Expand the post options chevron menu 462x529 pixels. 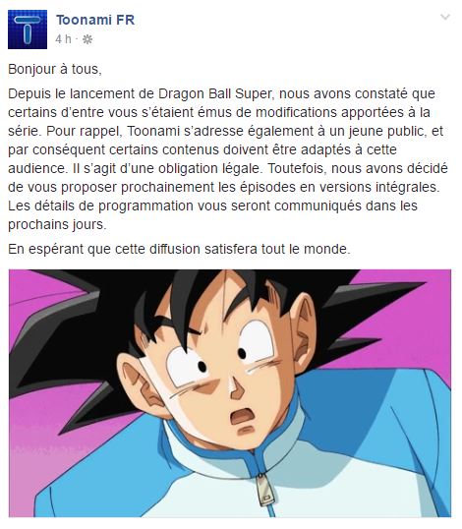coord(445,17)
